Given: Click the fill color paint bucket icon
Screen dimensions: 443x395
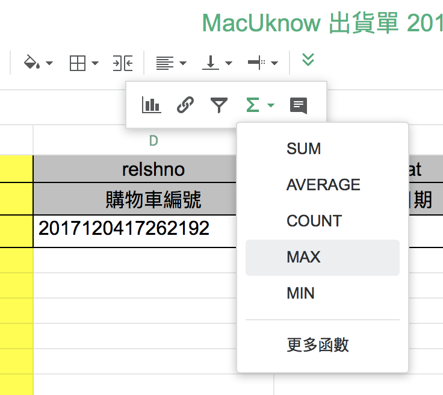Looking at the screenshot, I should pyautogui.click(x=31, y=63).
